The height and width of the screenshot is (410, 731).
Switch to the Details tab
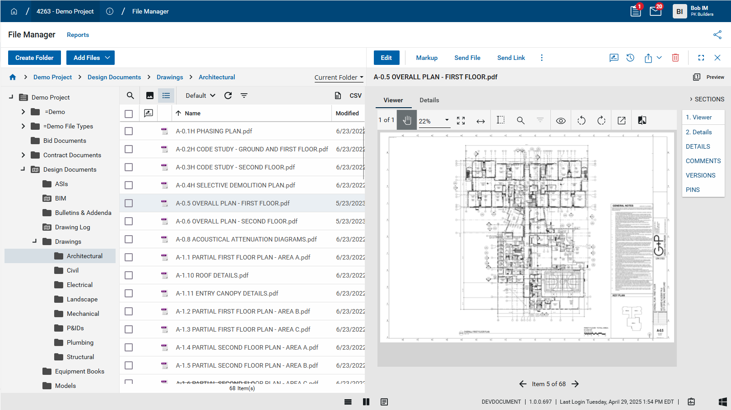429,100
